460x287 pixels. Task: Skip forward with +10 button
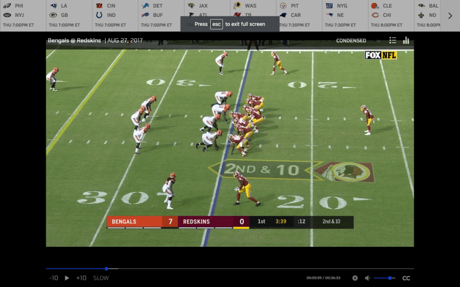pos(81,278)
